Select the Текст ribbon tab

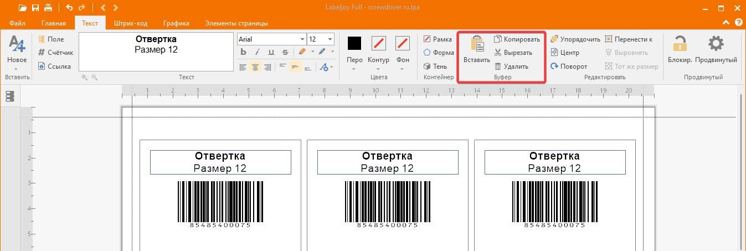click(90, 23)
